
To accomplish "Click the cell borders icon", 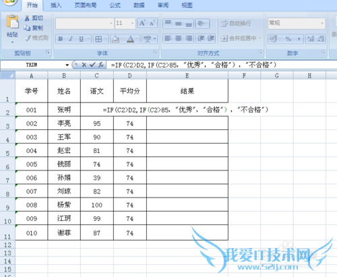I will coord(98,39).
